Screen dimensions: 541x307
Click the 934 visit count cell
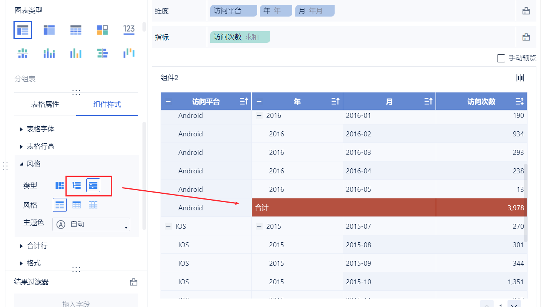tap(481, 134)
